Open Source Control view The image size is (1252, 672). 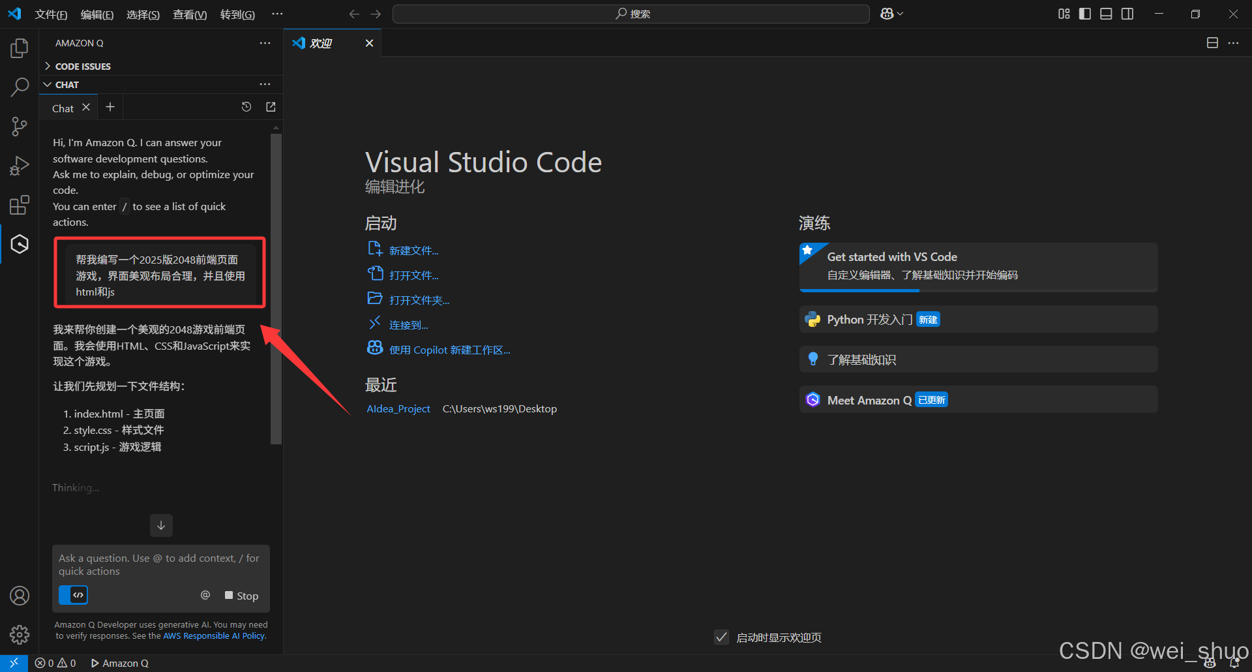click(x=20, y=127)
